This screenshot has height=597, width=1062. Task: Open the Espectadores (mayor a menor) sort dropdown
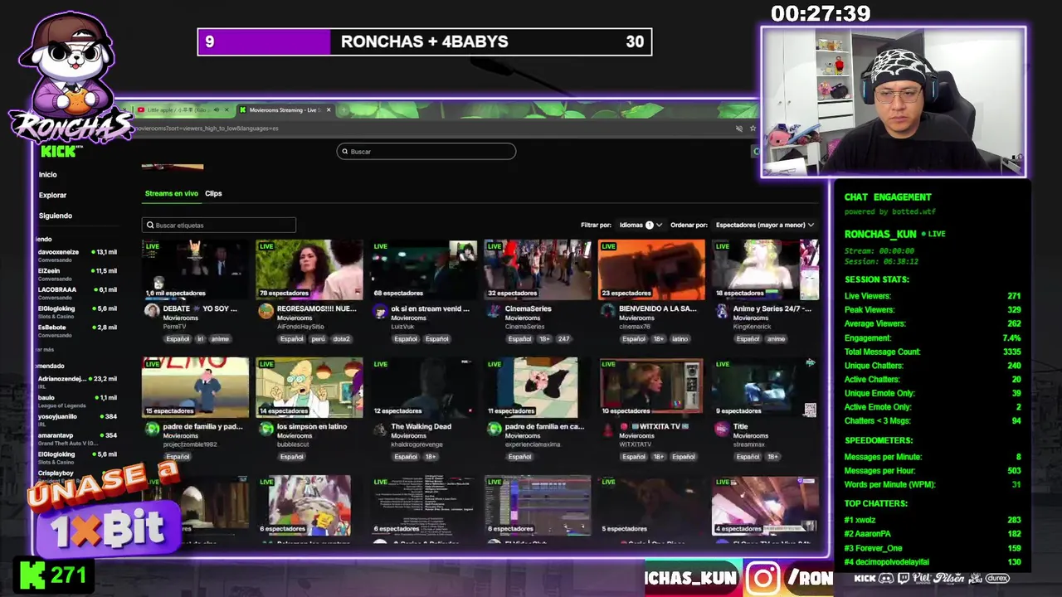coord(765,225)
